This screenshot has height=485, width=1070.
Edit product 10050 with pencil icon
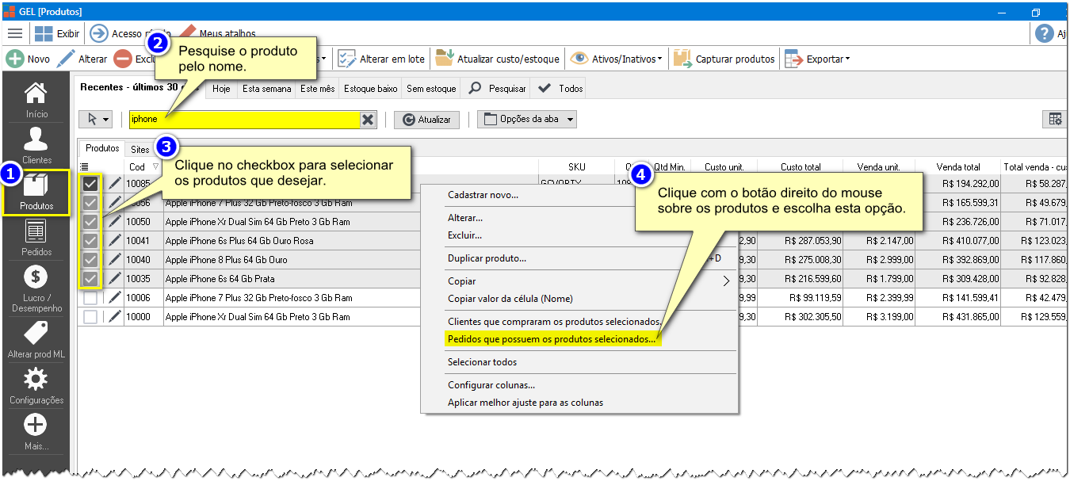pos(115,221)
